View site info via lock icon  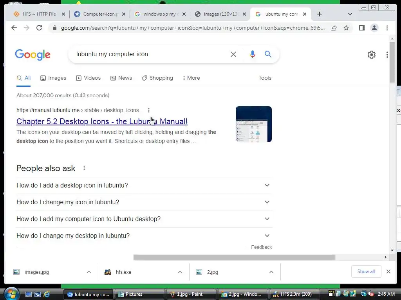tap(54, 28)
